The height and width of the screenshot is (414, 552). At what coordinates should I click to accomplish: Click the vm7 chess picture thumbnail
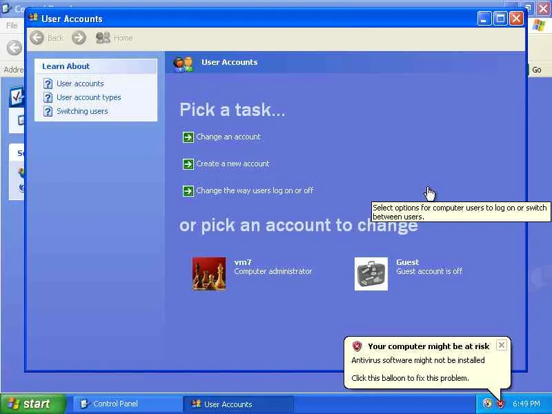point(209,273)
